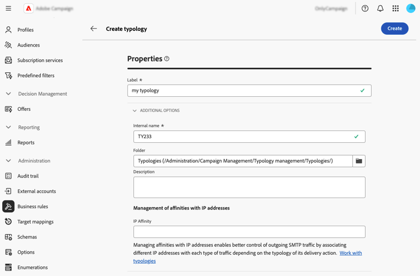420x276 pixels.
Task: Click the folder browse icon
Action: click(359, 161)
